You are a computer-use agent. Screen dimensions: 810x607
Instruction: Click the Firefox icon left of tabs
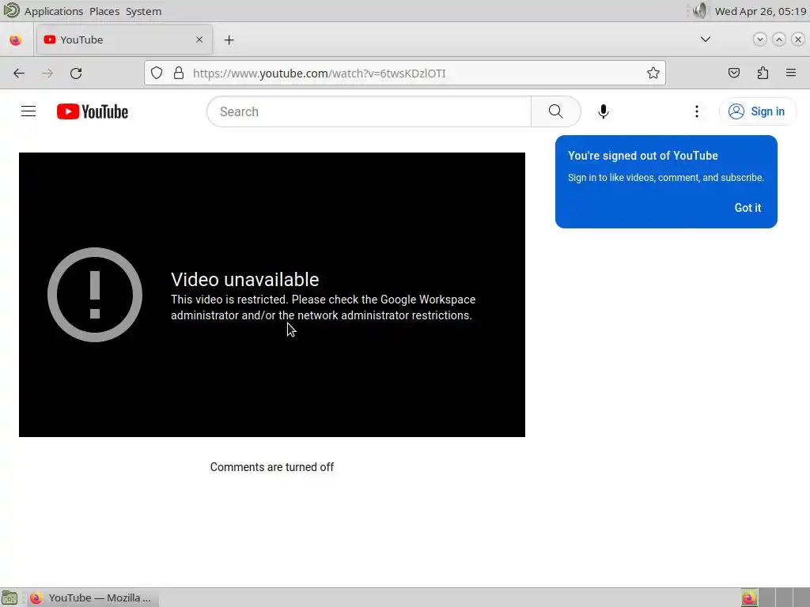tap(16, 40)
